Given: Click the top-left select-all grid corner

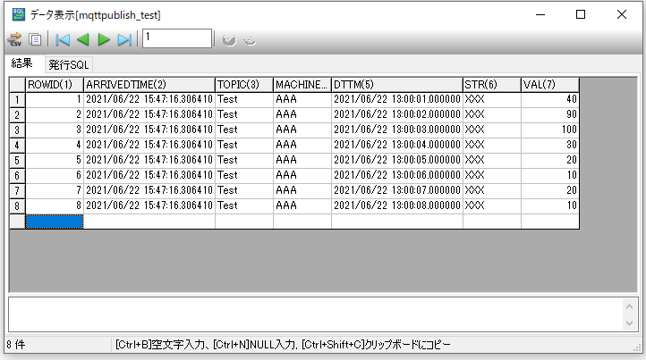Looking at the screenshot, I should [17, 84].
